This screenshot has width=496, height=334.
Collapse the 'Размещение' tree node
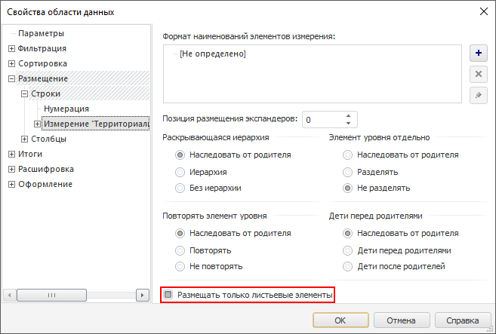(x=11, y=78)
